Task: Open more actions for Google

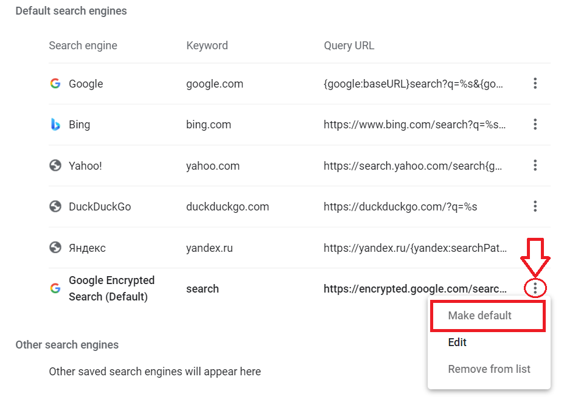Action: (535, 83)
